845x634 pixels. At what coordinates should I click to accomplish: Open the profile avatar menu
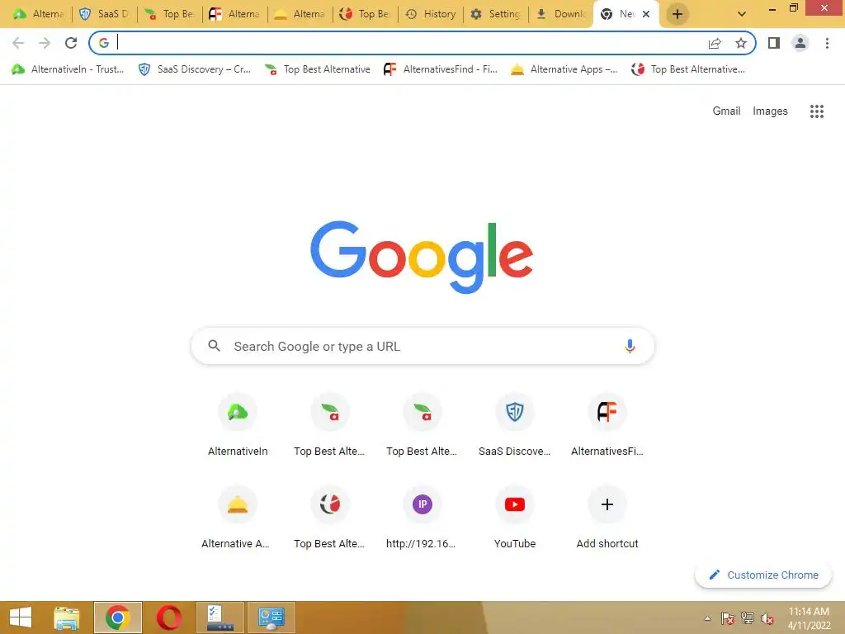coord(800,43)
